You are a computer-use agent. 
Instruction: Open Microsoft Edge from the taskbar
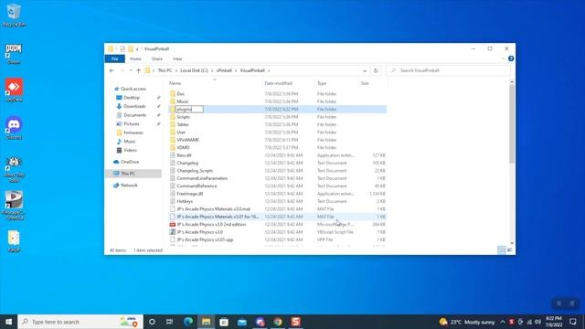click(188, 322)
